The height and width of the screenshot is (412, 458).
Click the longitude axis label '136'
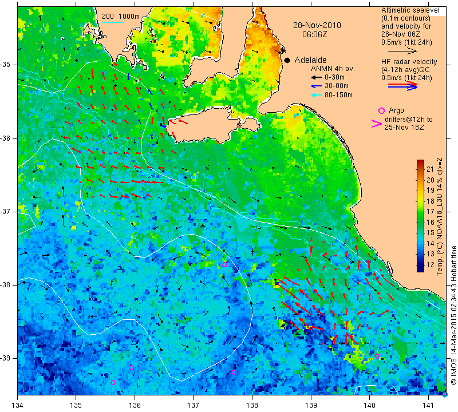point(135,406)
